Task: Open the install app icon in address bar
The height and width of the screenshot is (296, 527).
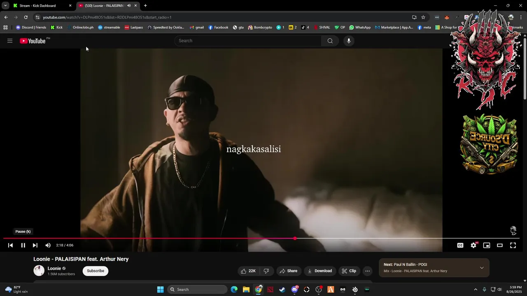Action: coord(414,17)
